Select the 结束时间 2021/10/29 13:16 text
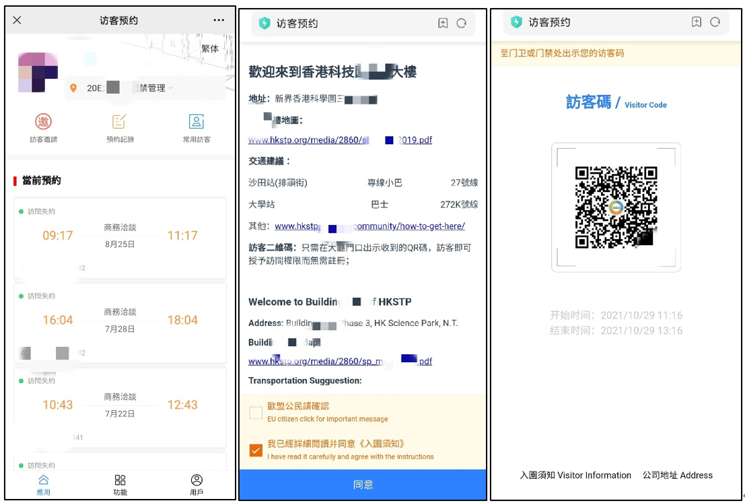 [616, 331]
